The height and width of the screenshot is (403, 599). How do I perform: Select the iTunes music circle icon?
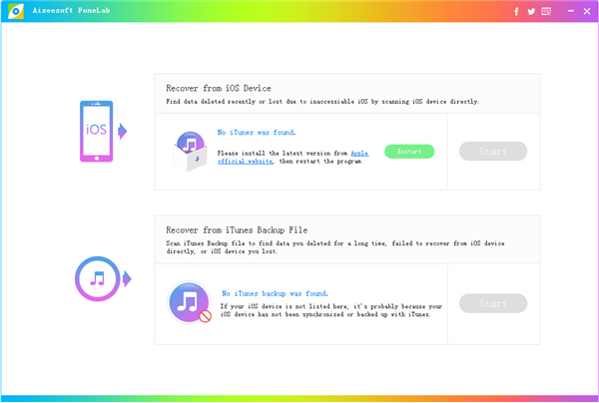[x=98, y=278]
